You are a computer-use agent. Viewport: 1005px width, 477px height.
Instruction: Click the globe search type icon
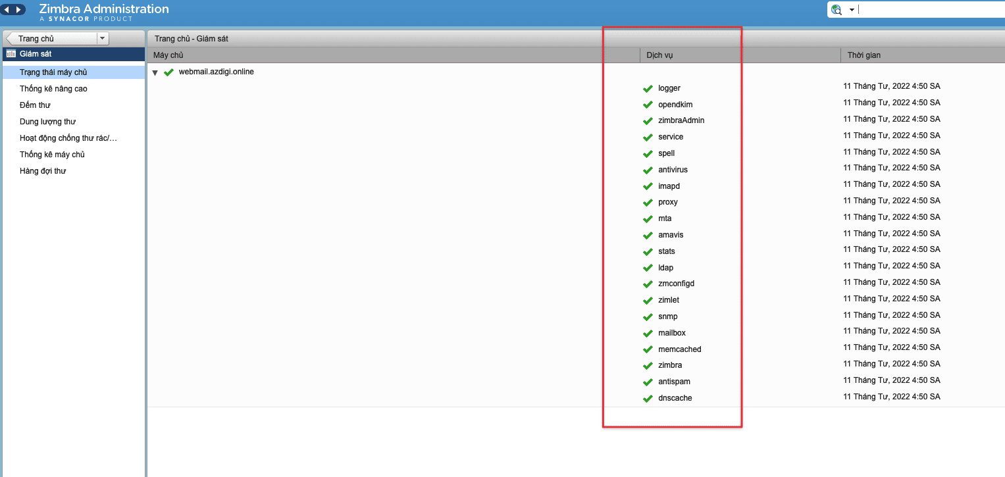pyautogui.click(x=837, y=10)
